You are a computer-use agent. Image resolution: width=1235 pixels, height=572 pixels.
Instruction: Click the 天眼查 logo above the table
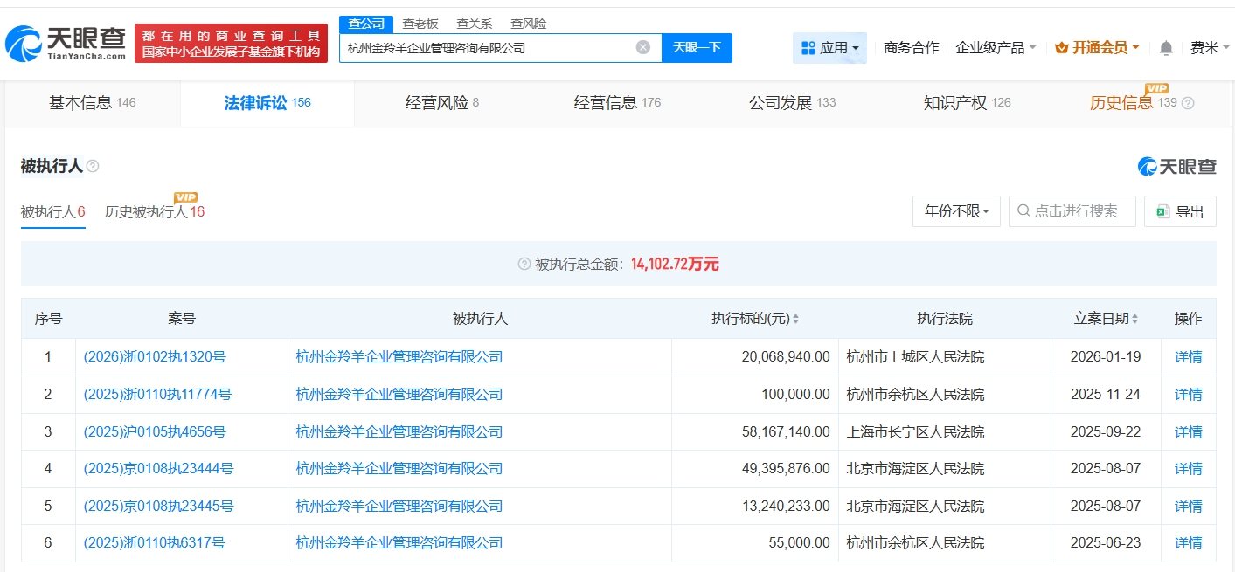(1176, 166)
